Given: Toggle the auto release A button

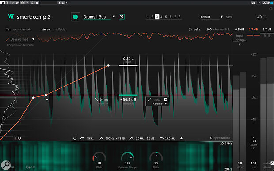Looking at the screenshot, I should pos(166,99).
